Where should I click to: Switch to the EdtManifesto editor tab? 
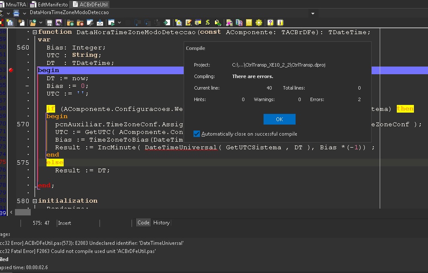(x=49, y=4)
